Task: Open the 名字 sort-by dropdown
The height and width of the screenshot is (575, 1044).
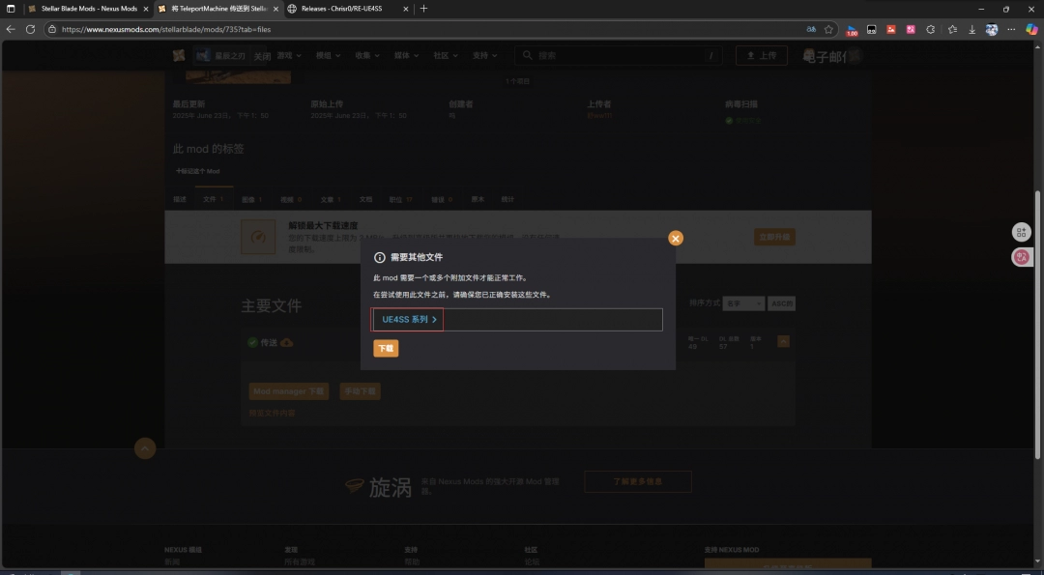Action: 742,302
